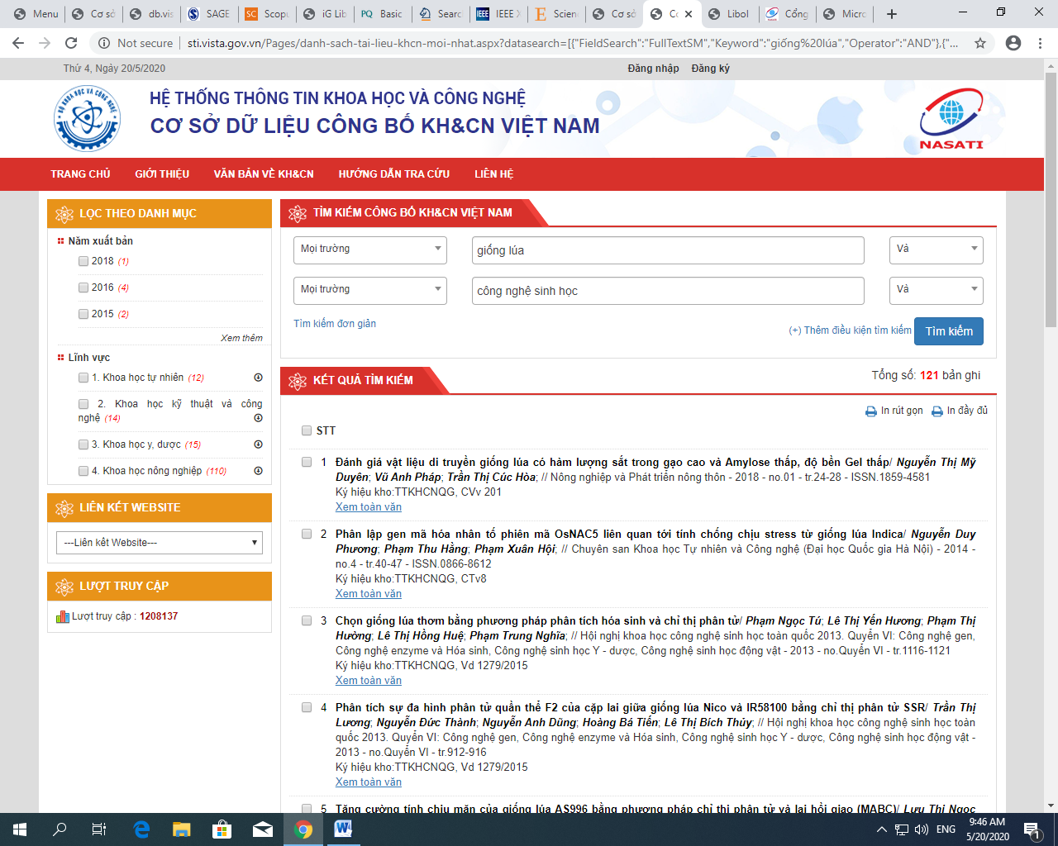Toggle the STT select-all checkbox
1058x846 pixels.
(307, 430)
